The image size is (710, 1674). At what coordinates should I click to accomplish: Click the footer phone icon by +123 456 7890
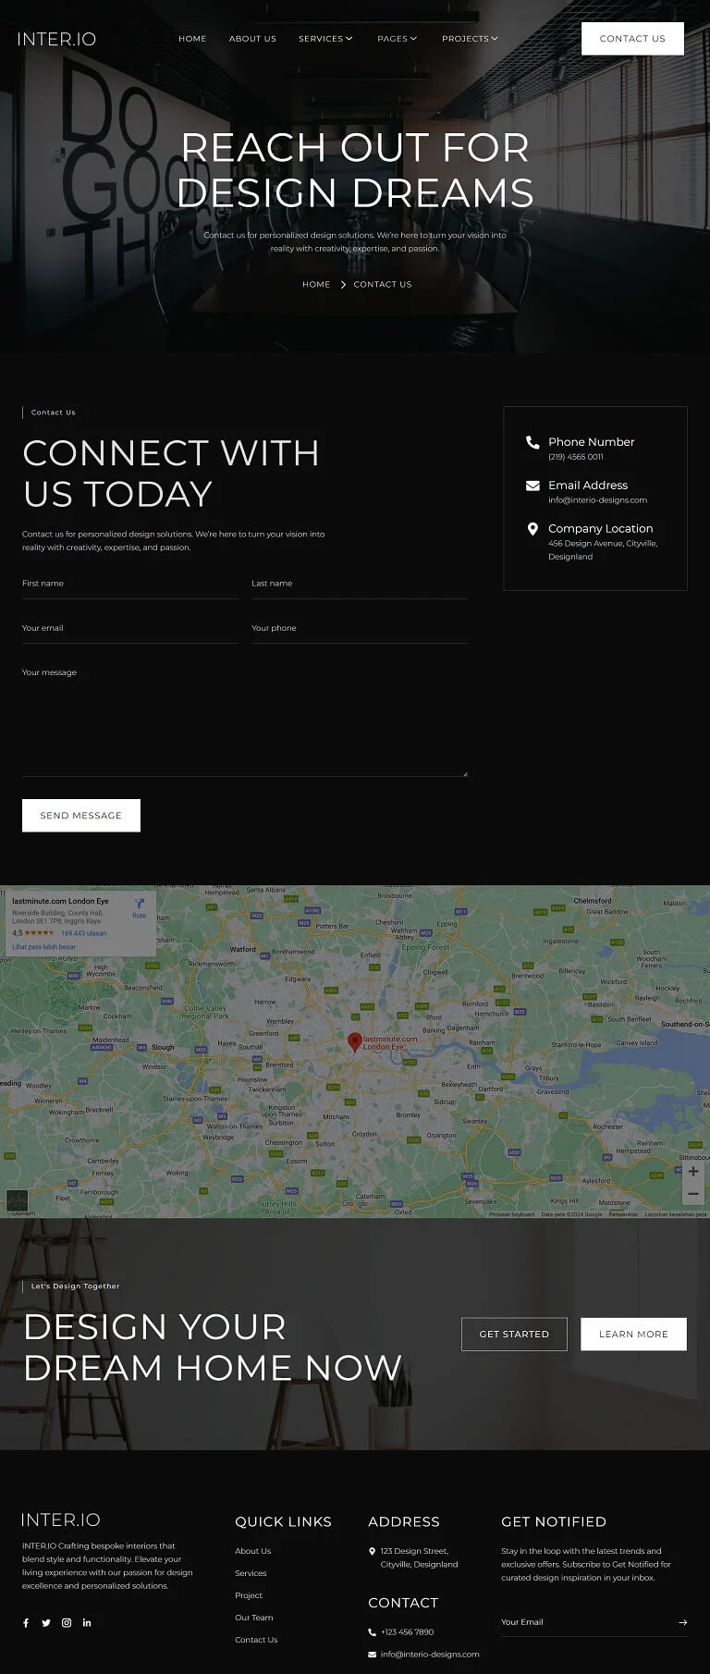[x=372, y=1632]
